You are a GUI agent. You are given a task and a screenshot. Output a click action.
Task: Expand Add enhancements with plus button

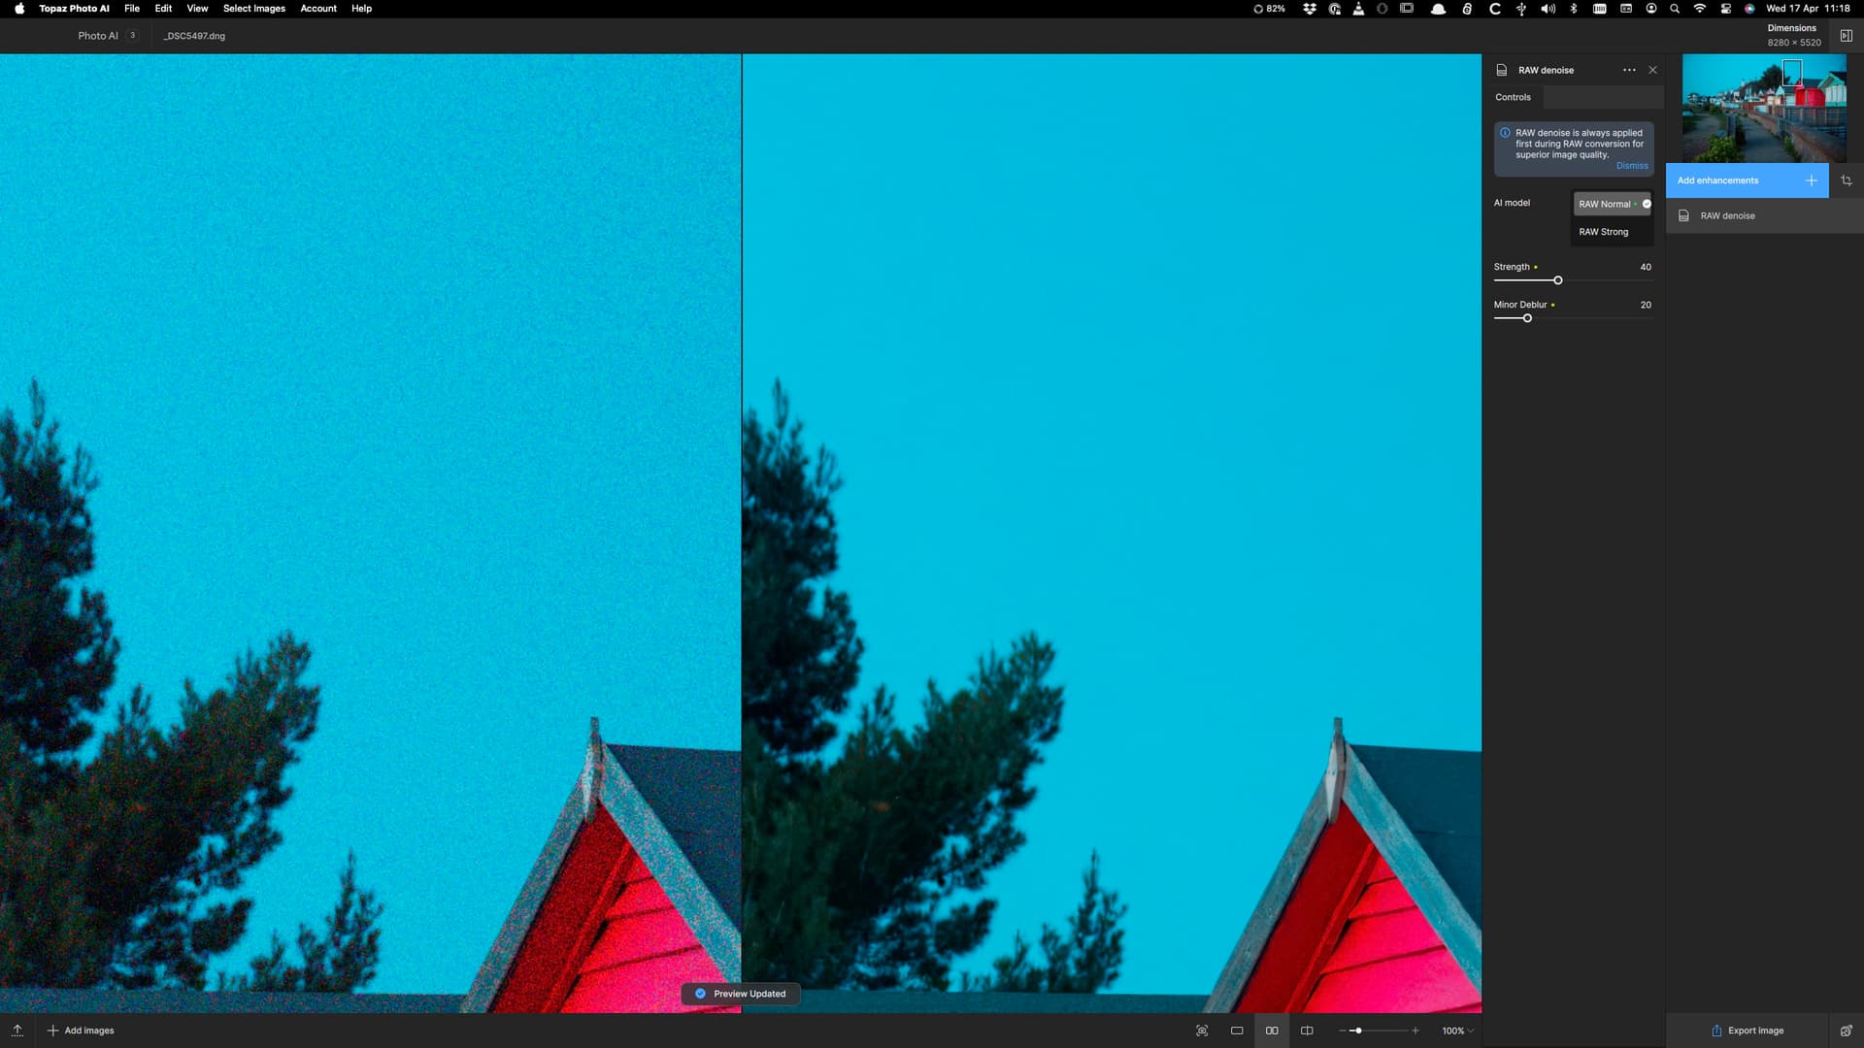pos(1811,180)
